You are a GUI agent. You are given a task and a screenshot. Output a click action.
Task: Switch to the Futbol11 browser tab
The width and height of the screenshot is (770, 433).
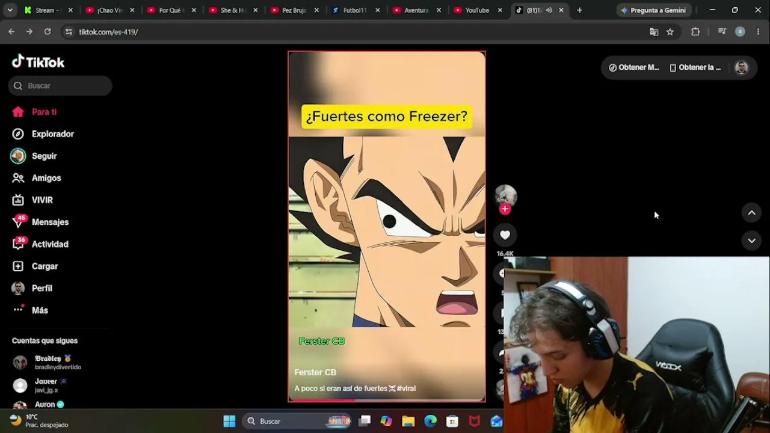click(355, 10)
